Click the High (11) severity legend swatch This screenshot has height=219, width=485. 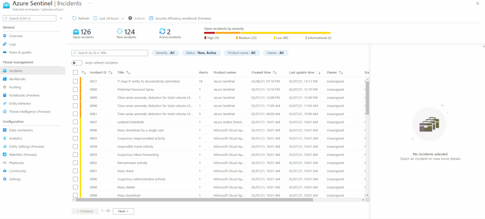click(205, 38)
